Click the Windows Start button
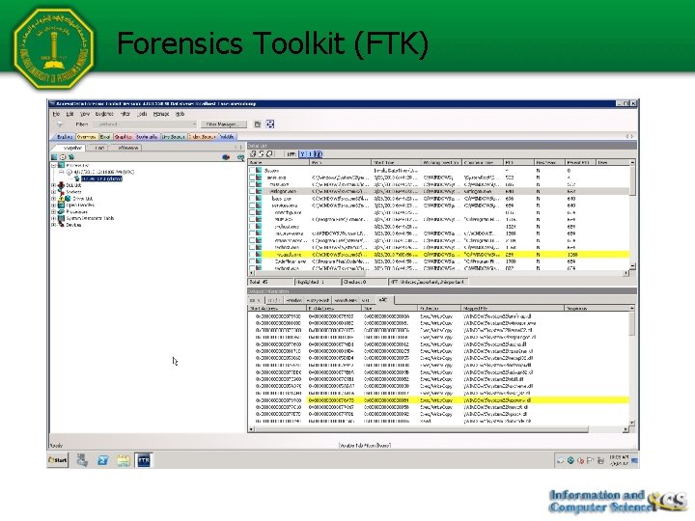 point(58,460)
